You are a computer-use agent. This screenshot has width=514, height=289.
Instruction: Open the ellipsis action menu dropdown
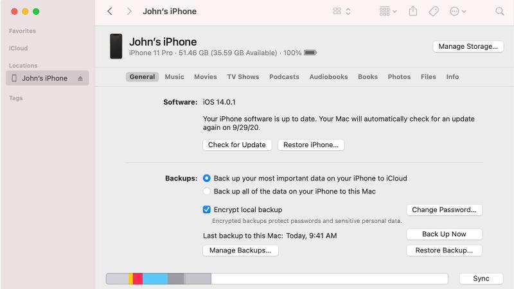click(458, 12)
